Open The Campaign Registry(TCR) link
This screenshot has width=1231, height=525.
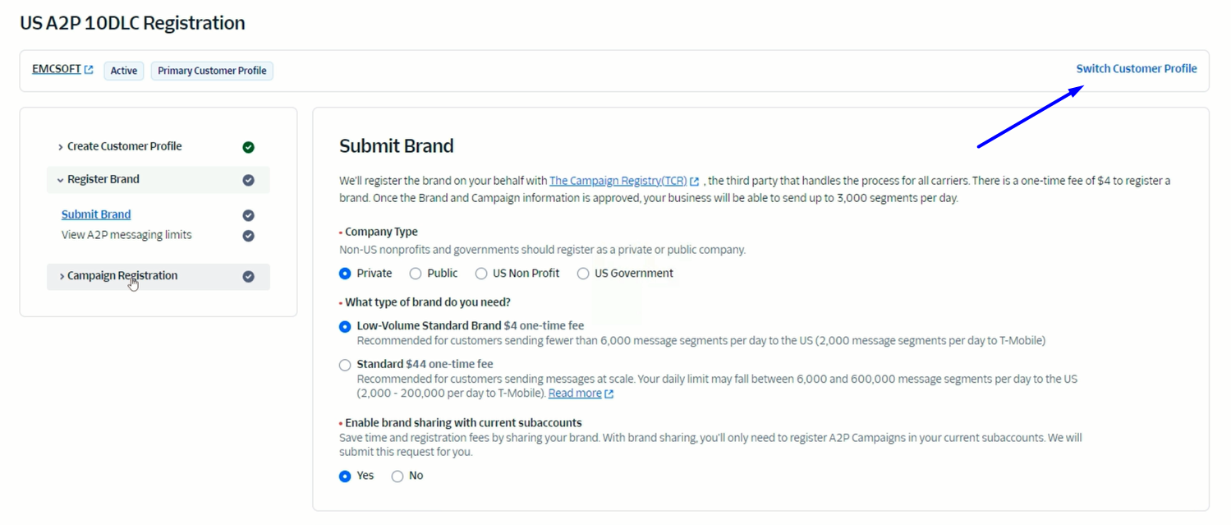[x=618, y=181]
